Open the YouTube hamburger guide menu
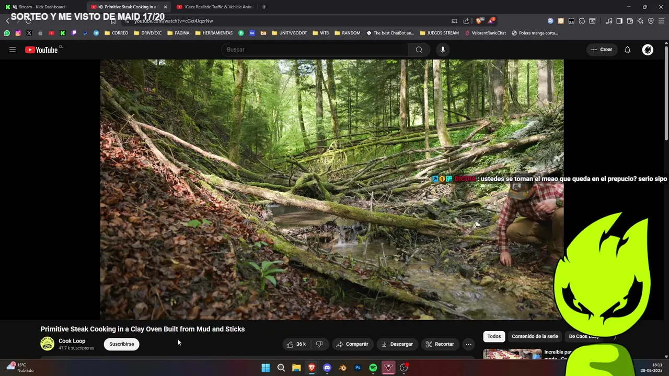Viewport: 669px width, 376px height. pyautogui.click(x=13, y=50)
